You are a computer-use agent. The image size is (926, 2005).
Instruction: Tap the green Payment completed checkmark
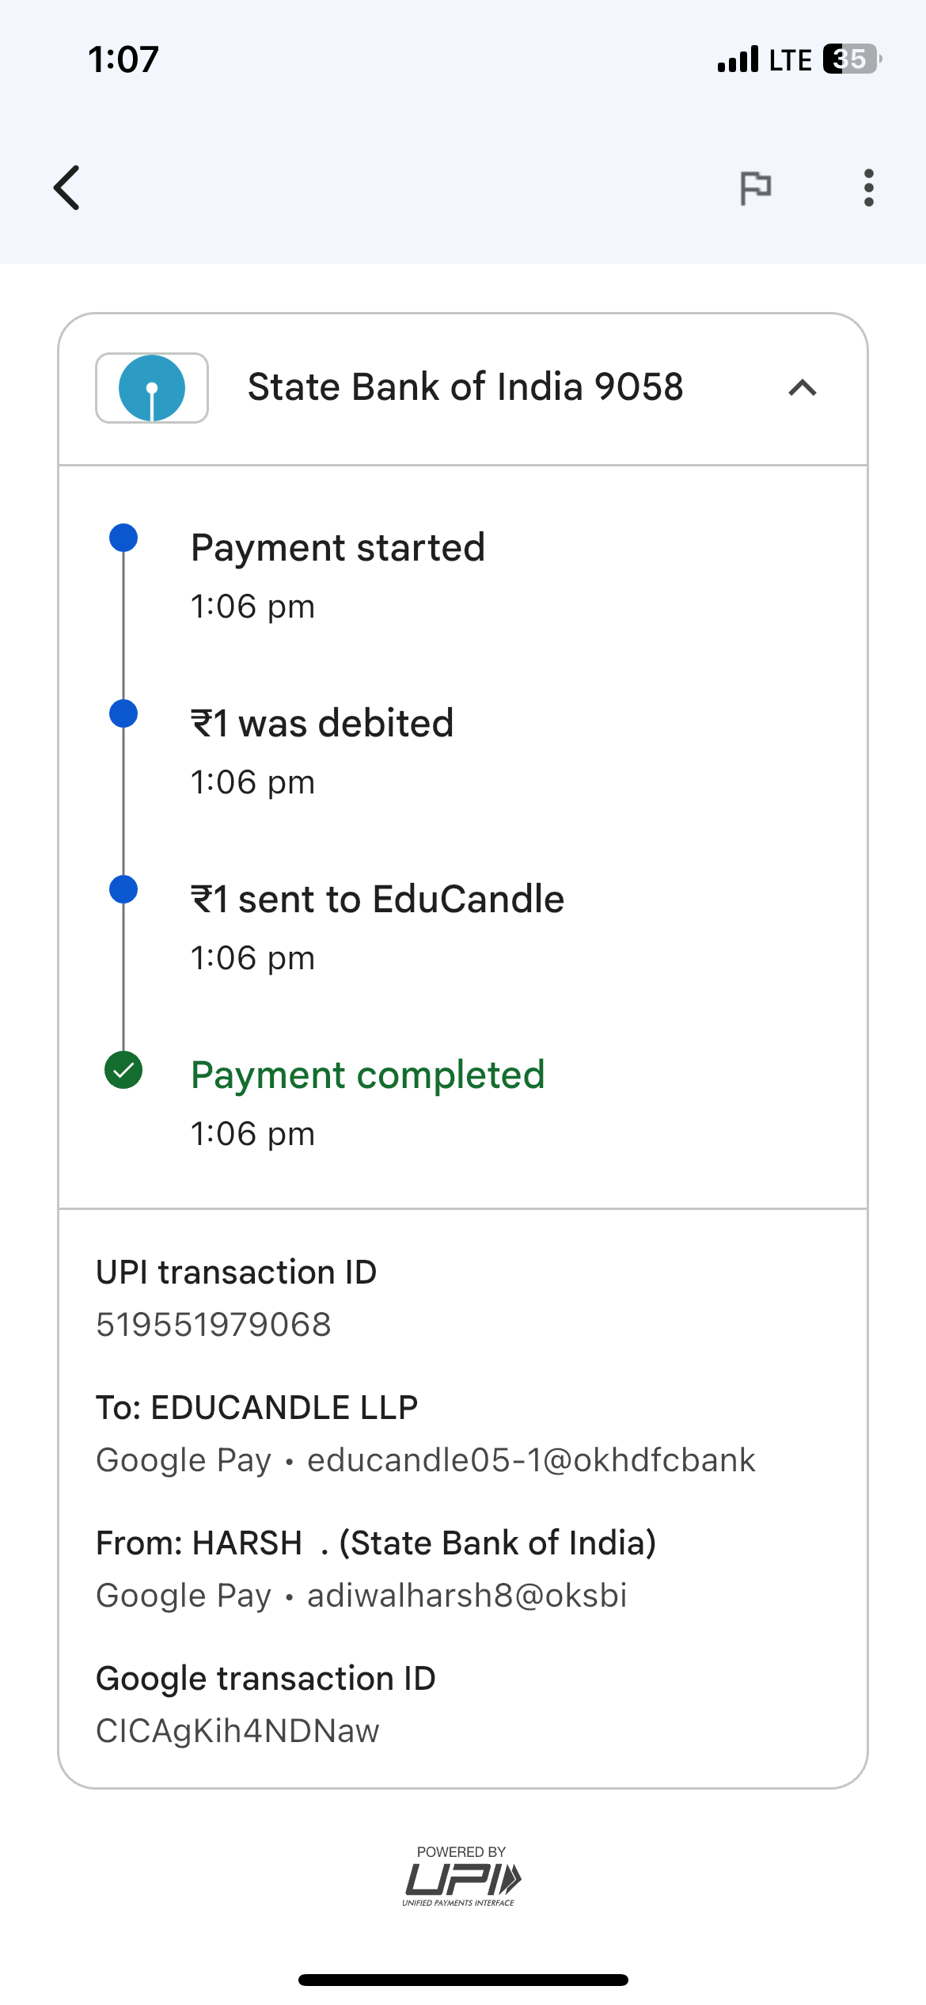click(123, 1071)
